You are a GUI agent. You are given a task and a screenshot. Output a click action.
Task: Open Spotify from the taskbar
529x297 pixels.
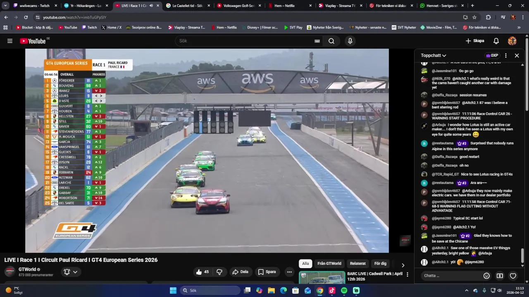click(344, 290)
